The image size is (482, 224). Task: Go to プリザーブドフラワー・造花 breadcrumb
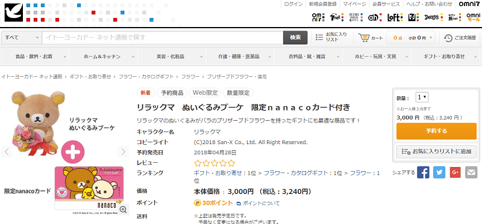click(x=237, y=77)
